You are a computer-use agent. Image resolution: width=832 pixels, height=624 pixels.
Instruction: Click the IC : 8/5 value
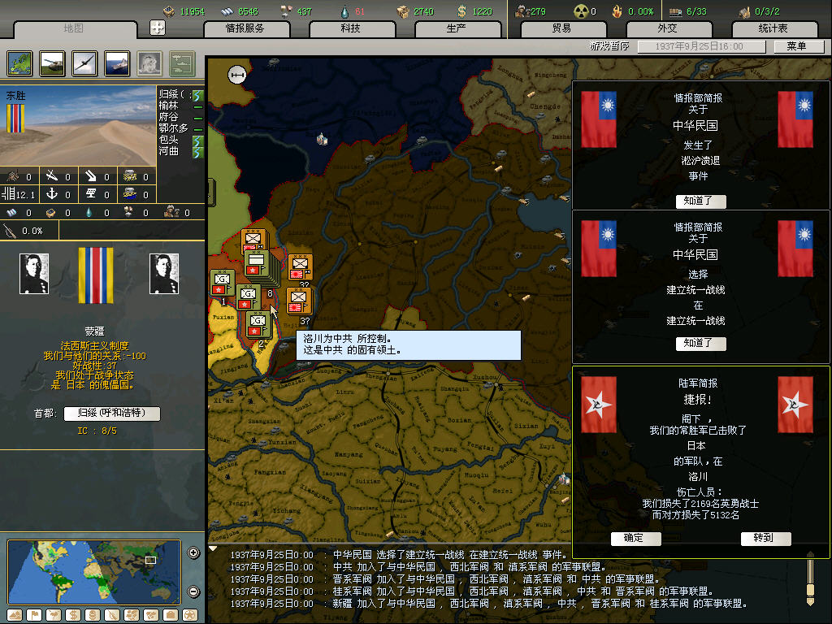[x=97, y=431]
